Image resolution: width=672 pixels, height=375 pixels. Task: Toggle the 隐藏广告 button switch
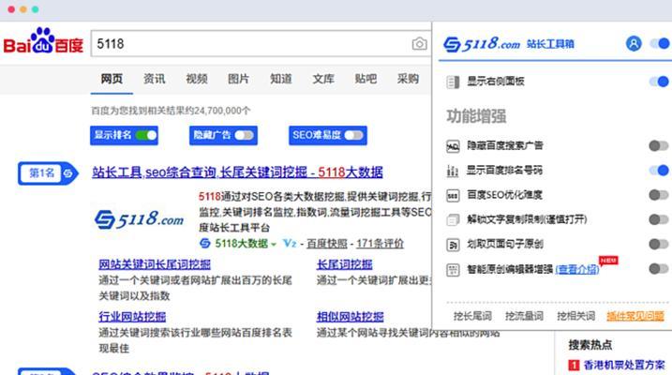(x=244, y=135)
